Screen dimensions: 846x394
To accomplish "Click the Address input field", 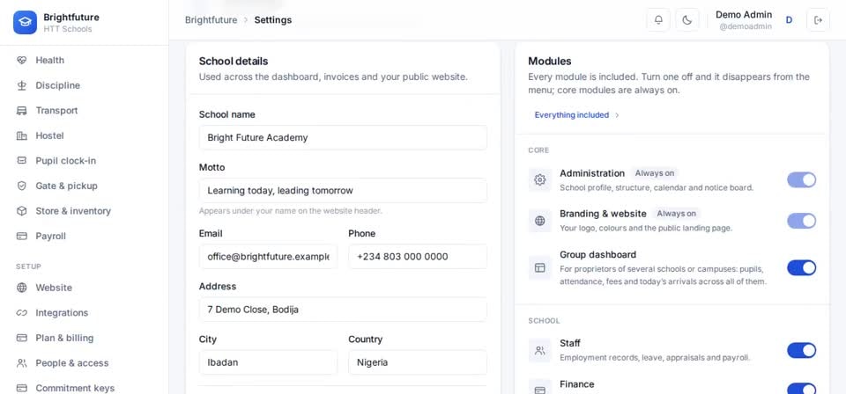I will [x=343, y=310].
